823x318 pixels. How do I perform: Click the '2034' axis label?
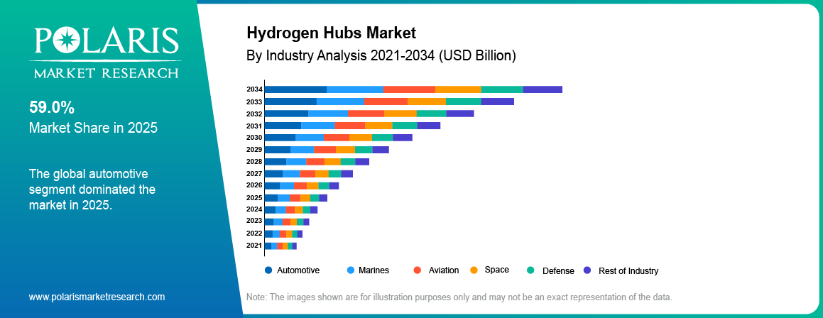254,89
